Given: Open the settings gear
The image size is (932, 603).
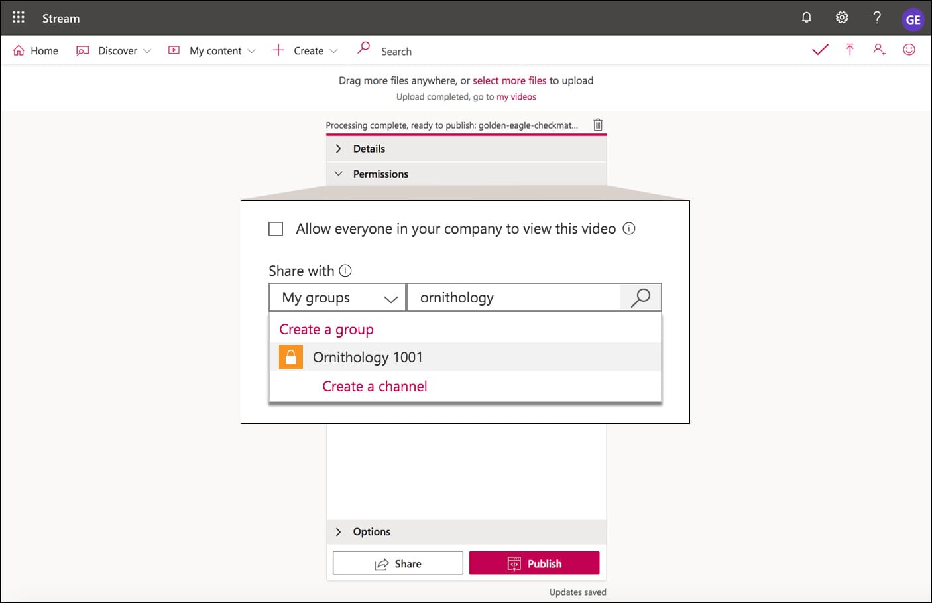Looking at the screenshot, I should coord(841,18).
